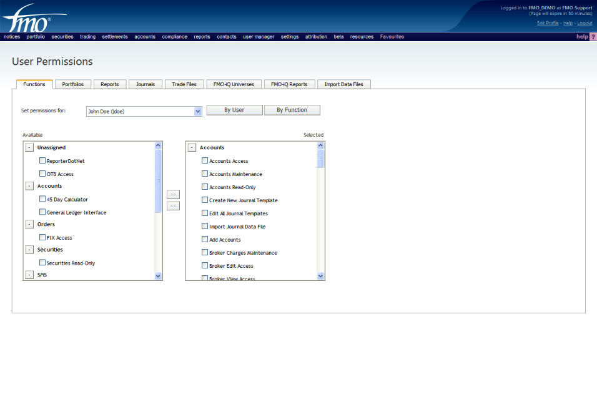Select the Broker Charges Maintenance checkbox
597x397 pixels.
click(x=205, y=253)
